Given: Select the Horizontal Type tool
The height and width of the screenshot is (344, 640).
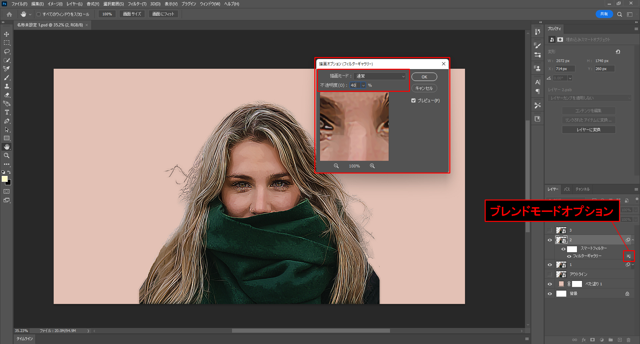Looking at the screenshot, I should [x=7, y=112].
